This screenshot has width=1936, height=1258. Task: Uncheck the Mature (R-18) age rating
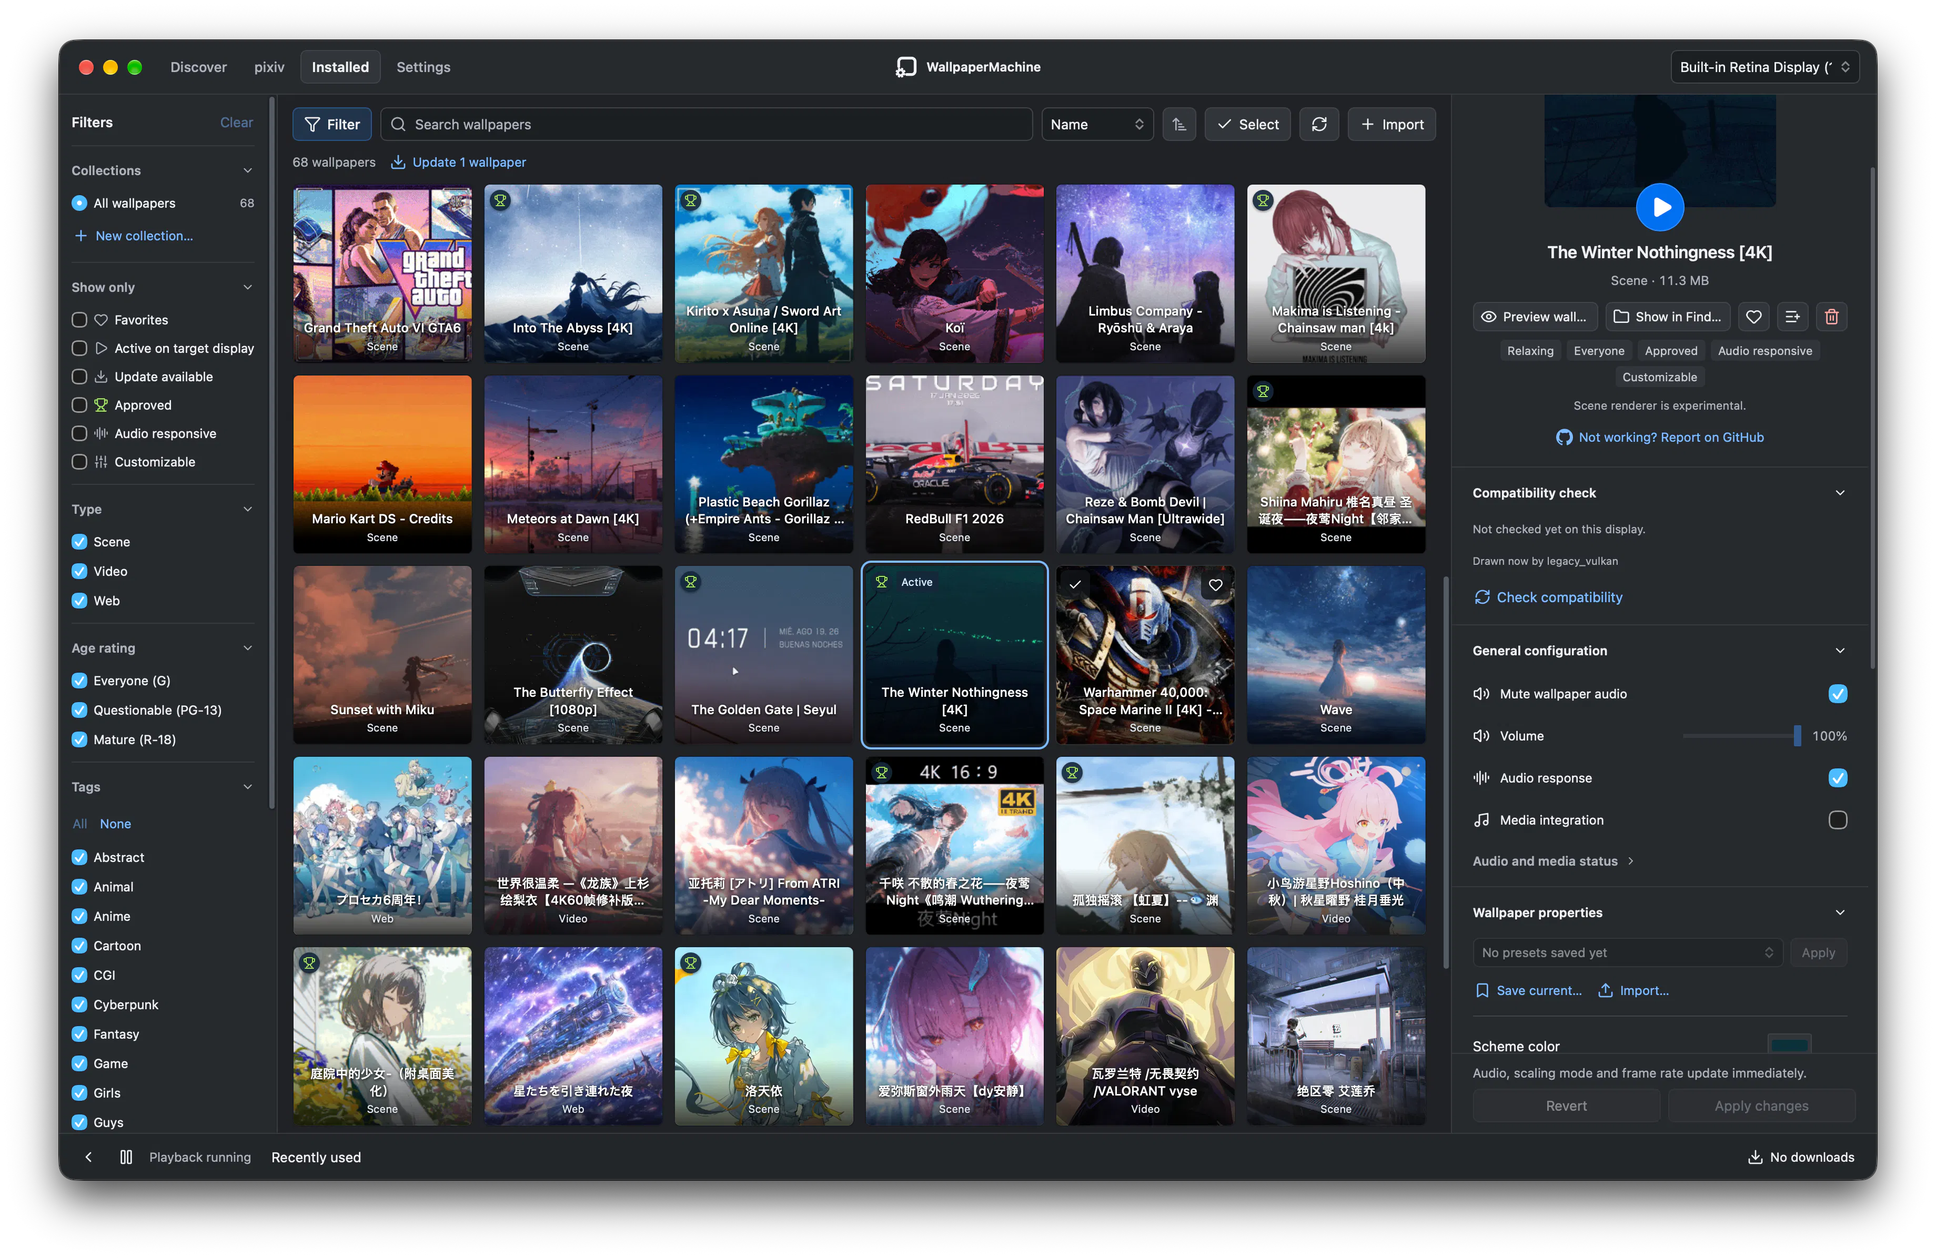tap(79, 739)
